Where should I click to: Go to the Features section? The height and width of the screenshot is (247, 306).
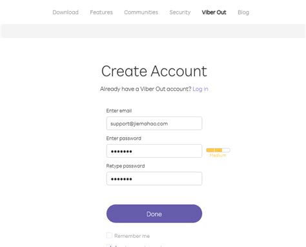click(x=101, y=12)
